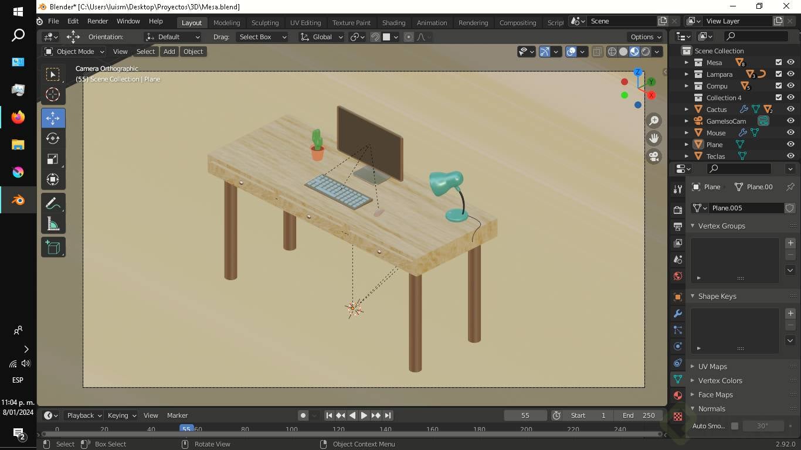Open the Render menu
This screenshot has width=801, height=450.
[x=97, y=21]
